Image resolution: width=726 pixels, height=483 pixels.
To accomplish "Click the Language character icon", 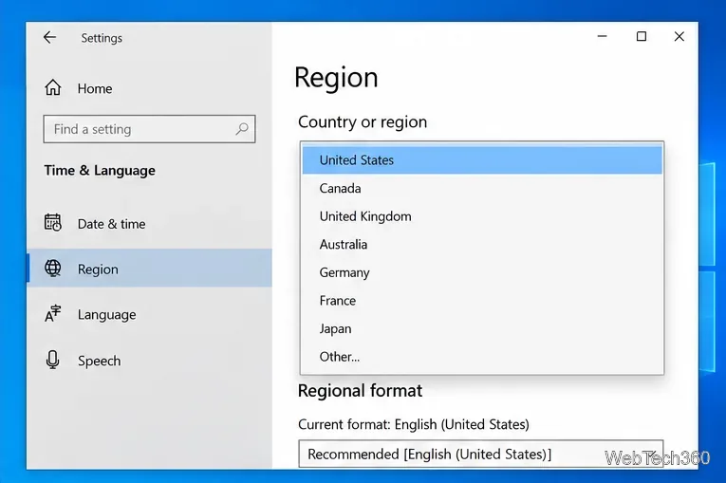I will coord(53,313).
